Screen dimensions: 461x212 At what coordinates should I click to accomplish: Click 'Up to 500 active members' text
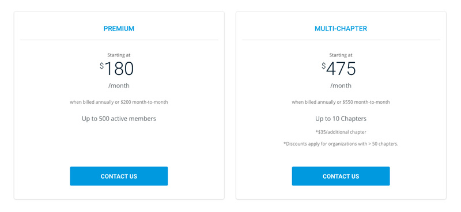[x=119, y=119]
